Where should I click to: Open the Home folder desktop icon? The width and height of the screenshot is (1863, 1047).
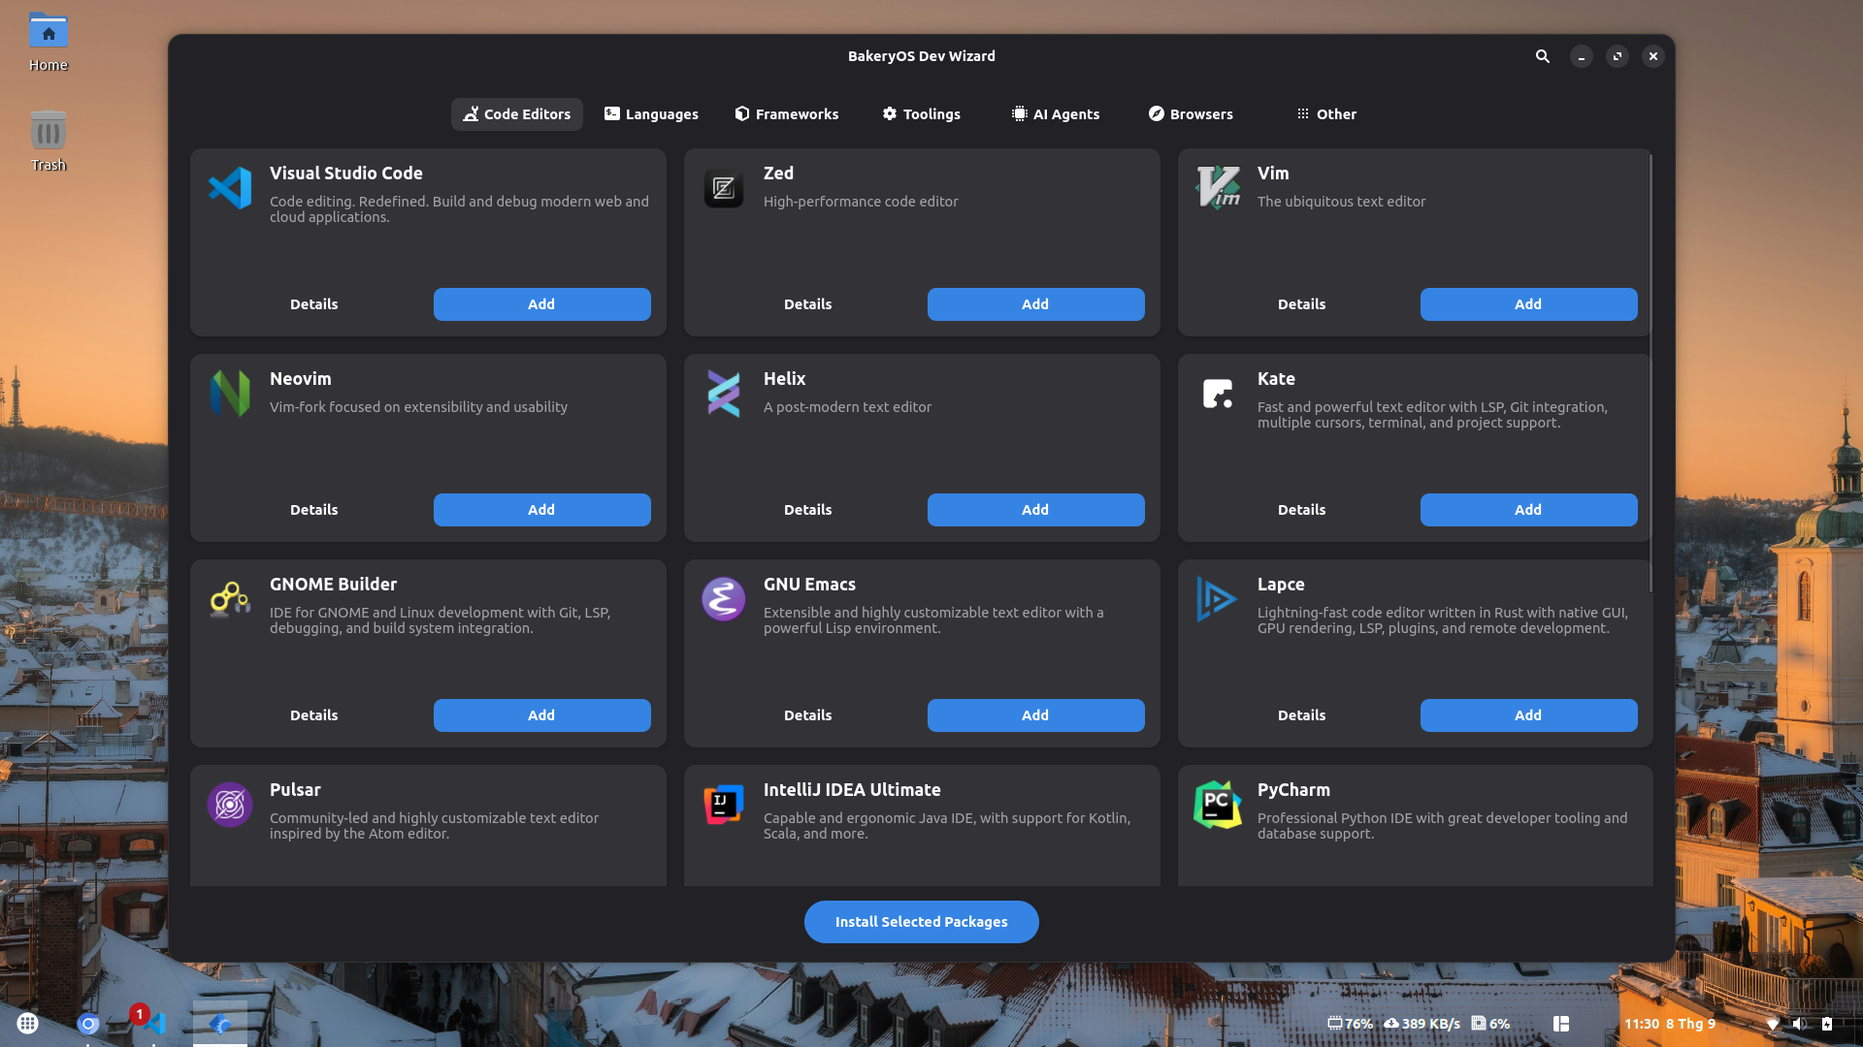click(x=49, y=42)
